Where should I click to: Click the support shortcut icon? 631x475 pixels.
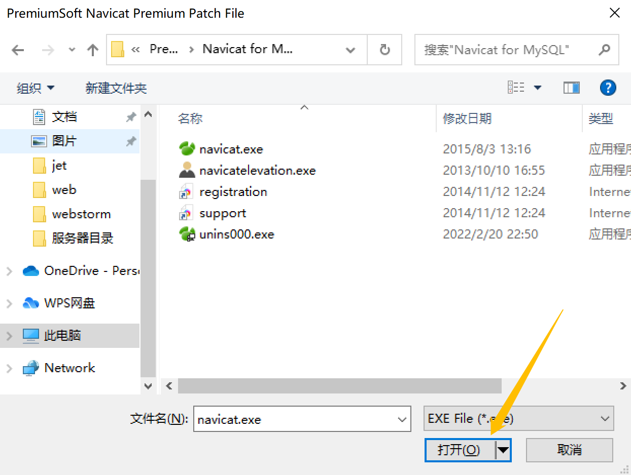186,213
